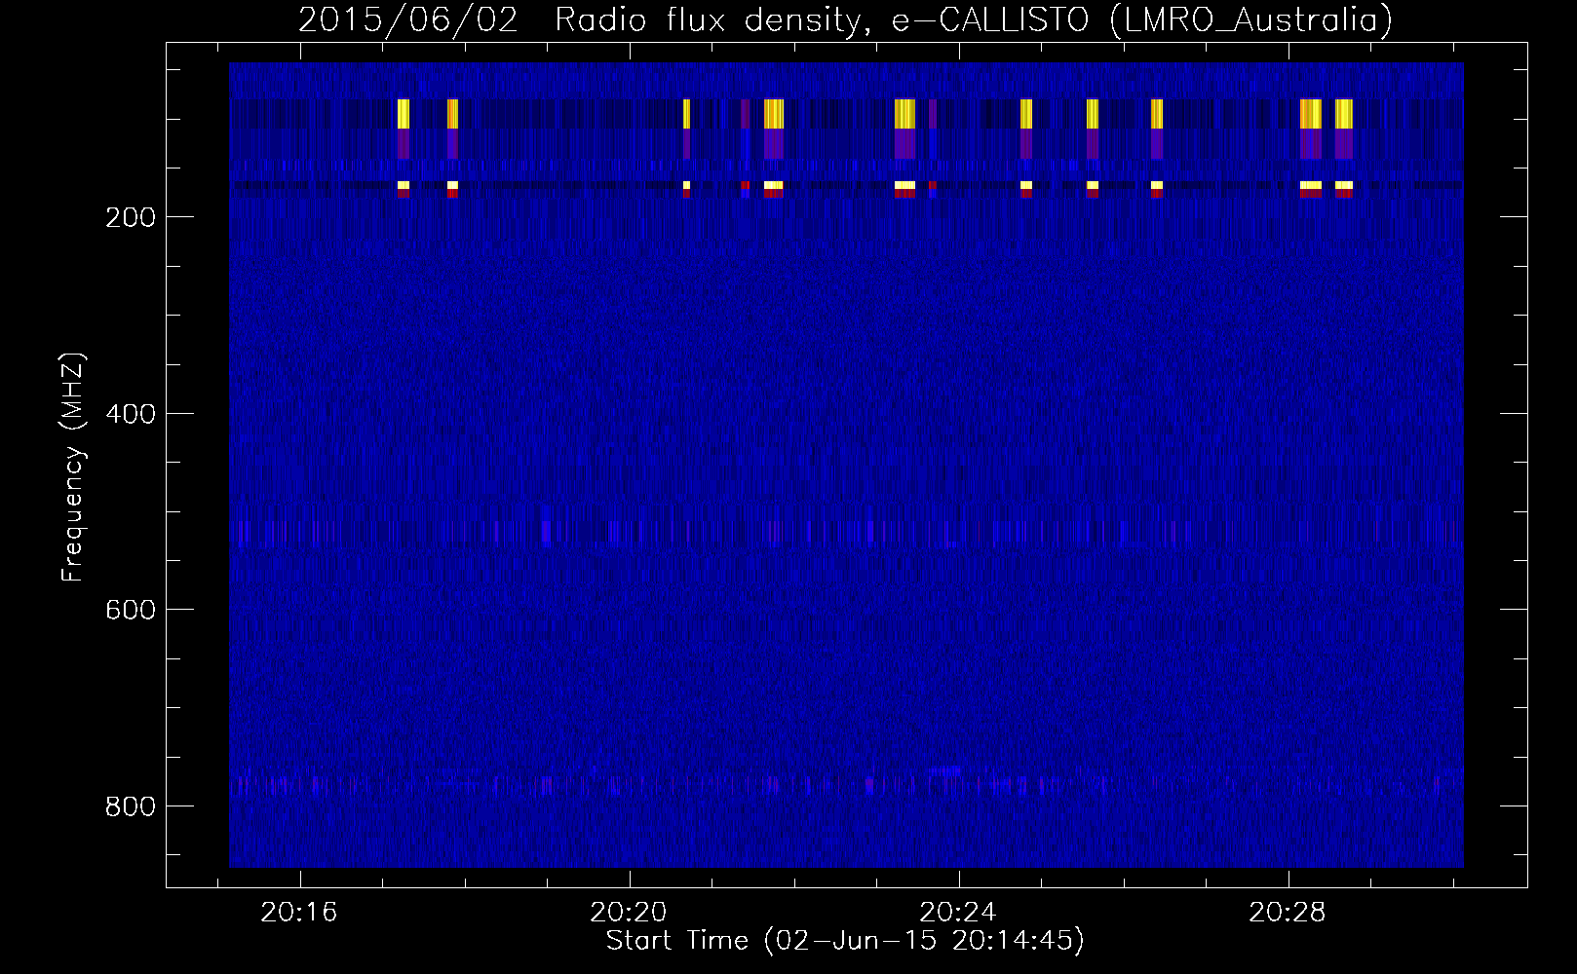Viewport: 1577px width, 974px height.
Task: Click the '20:20' time tick label
Action: [629, 912]
